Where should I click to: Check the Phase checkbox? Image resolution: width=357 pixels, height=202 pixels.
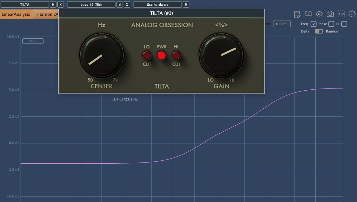pyautogui.click(x=331, y=24)
